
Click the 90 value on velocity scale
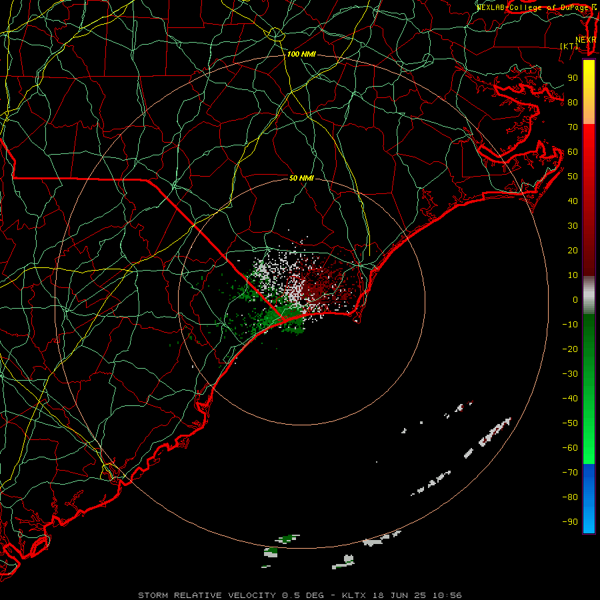pos(573,78)
